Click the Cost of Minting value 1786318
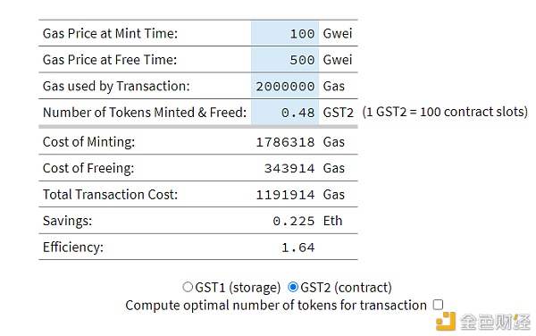The image size is (536, 336). click(285, 142)
